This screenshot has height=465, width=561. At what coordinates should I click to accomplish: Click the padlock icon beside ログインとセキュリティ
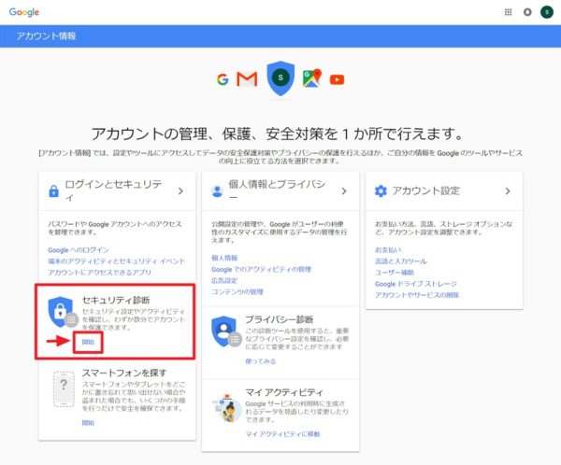[53, 191]
